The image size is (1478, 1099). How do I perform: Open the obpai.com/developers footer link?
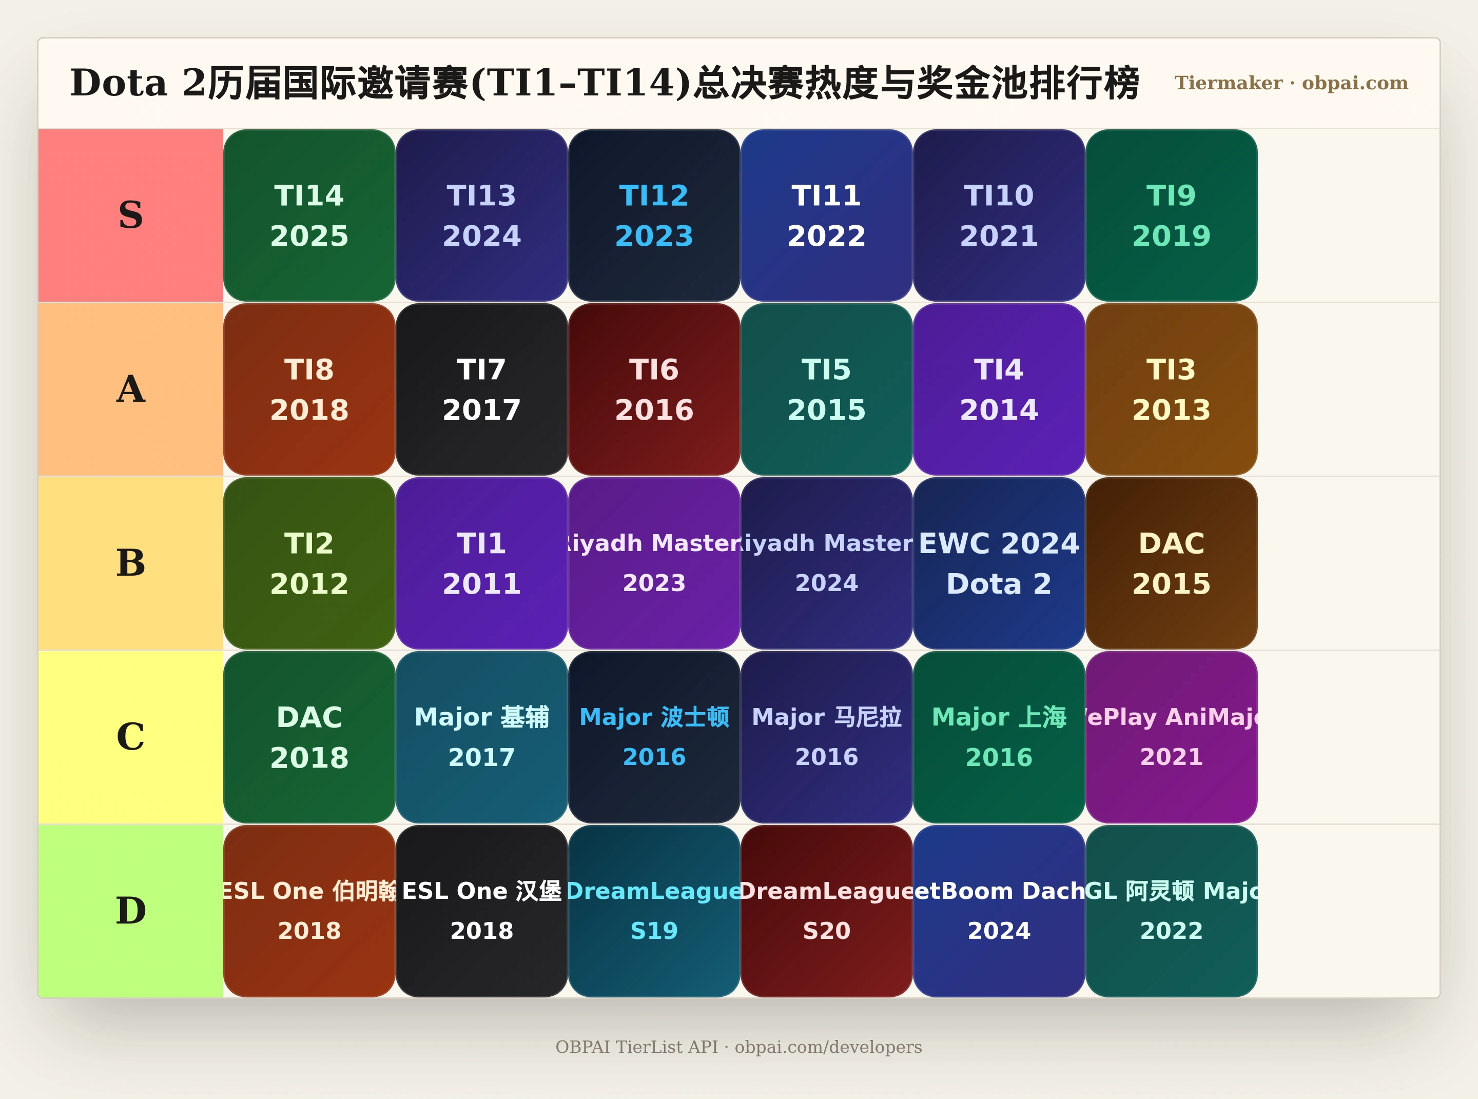click(x=828, y=1047)
